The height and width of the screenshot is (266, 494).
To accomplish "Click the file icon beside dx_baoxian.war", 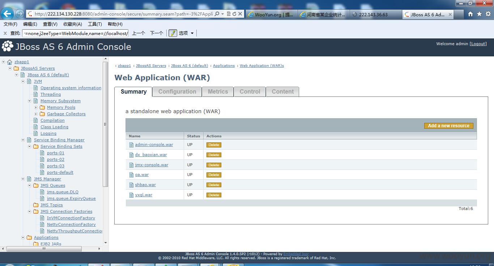I will click(x=132, y=155).
